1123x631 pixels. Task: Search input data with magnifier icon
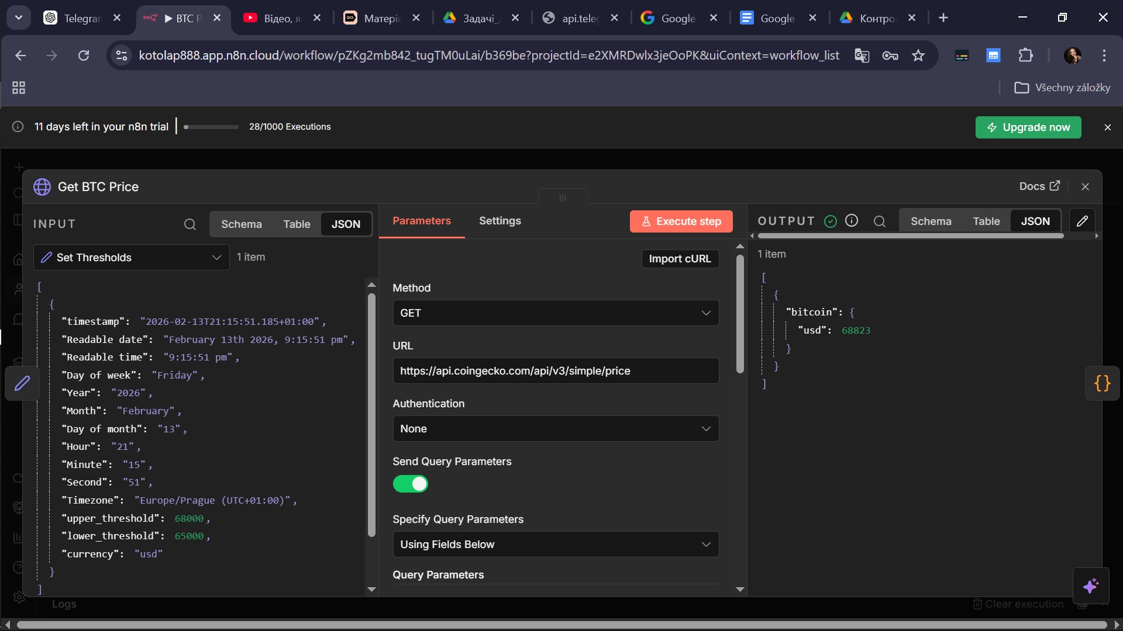(190, 224)
